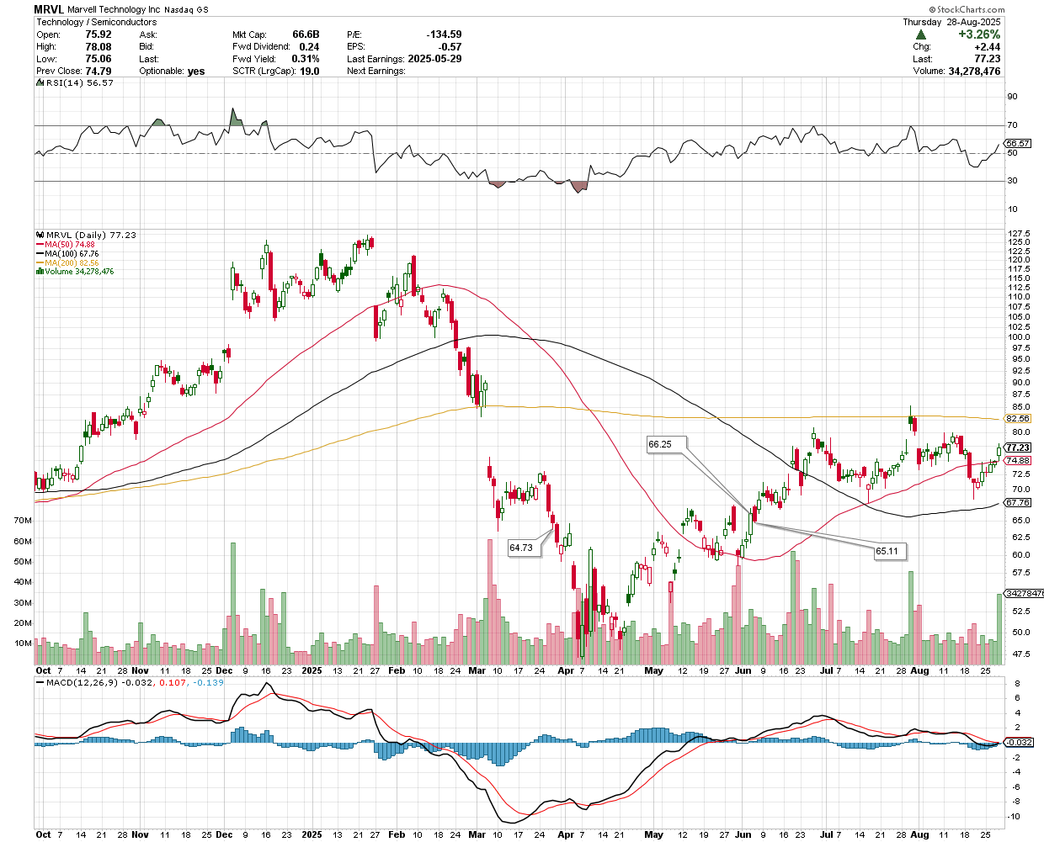1044x842 pixels.
Task: Select the company name Marvell Technology Inc
Action: click(x=114, y=10)
